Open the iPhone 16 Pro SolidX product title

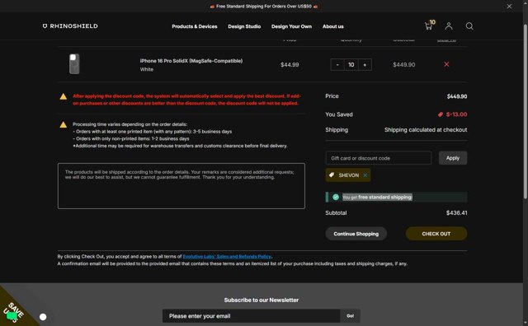tap(191, 61)
